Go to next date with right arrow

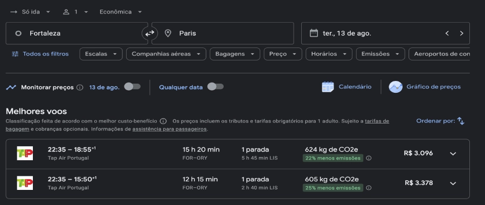click(x=461, y=33)
